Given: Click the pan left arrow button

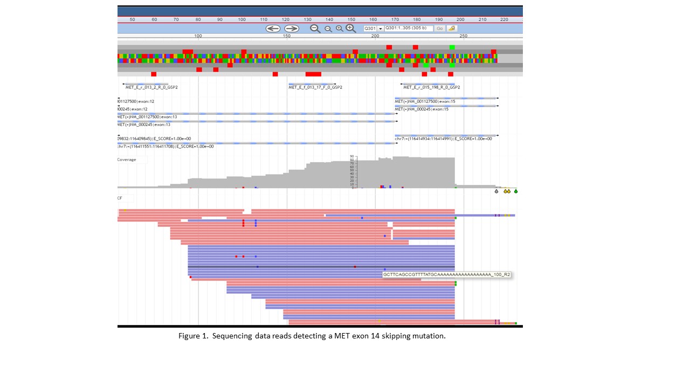Looking at the screenshot, I should coord(273,29).
